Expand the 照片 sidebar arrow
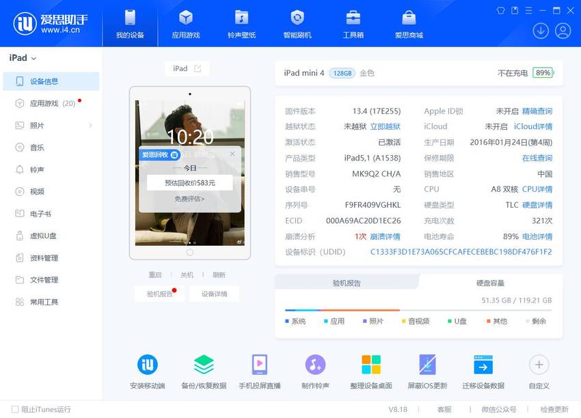The width and height of the screenshot is (581, 418). (90, 126)
